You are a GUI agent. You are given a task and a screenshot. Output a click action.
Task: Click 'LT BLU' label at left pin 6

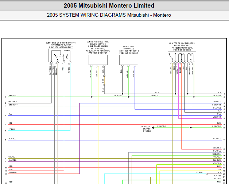(12, 129)
